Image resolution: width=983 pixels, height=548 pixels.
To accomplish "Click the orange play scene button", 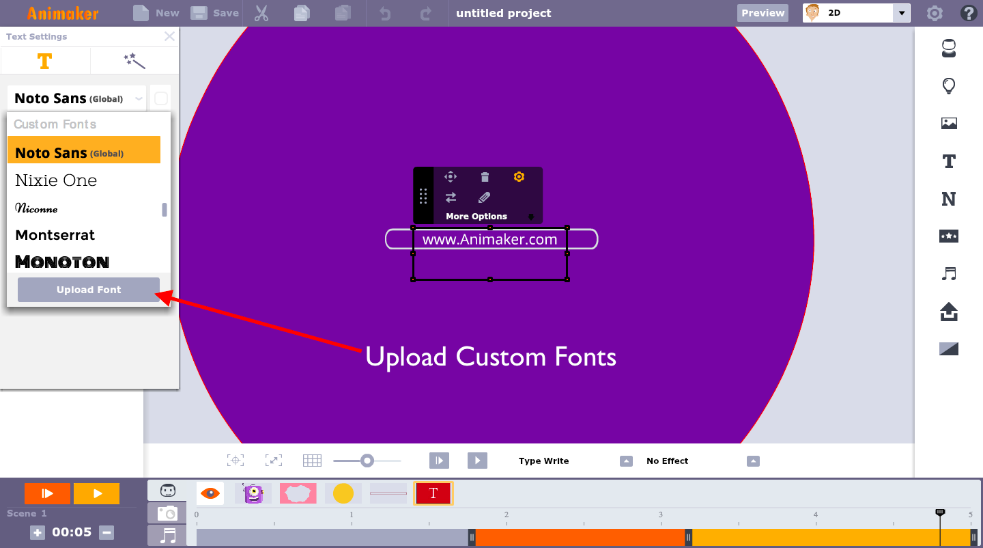I will (x=48, y=493).
